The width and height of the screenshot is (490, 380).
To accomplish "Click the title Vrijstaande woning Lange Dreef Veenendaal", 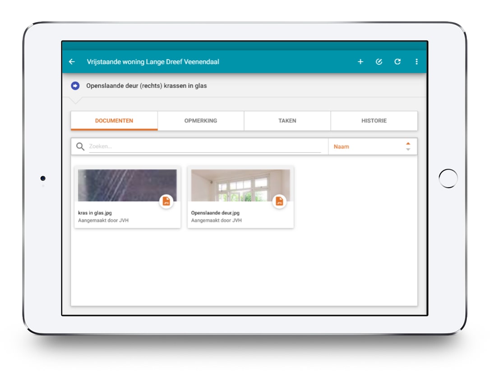I will pyautogui.click(x=153, y=62).
